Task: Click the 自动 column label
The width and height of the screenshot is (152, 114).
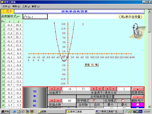Action: (x=97, y=105)
